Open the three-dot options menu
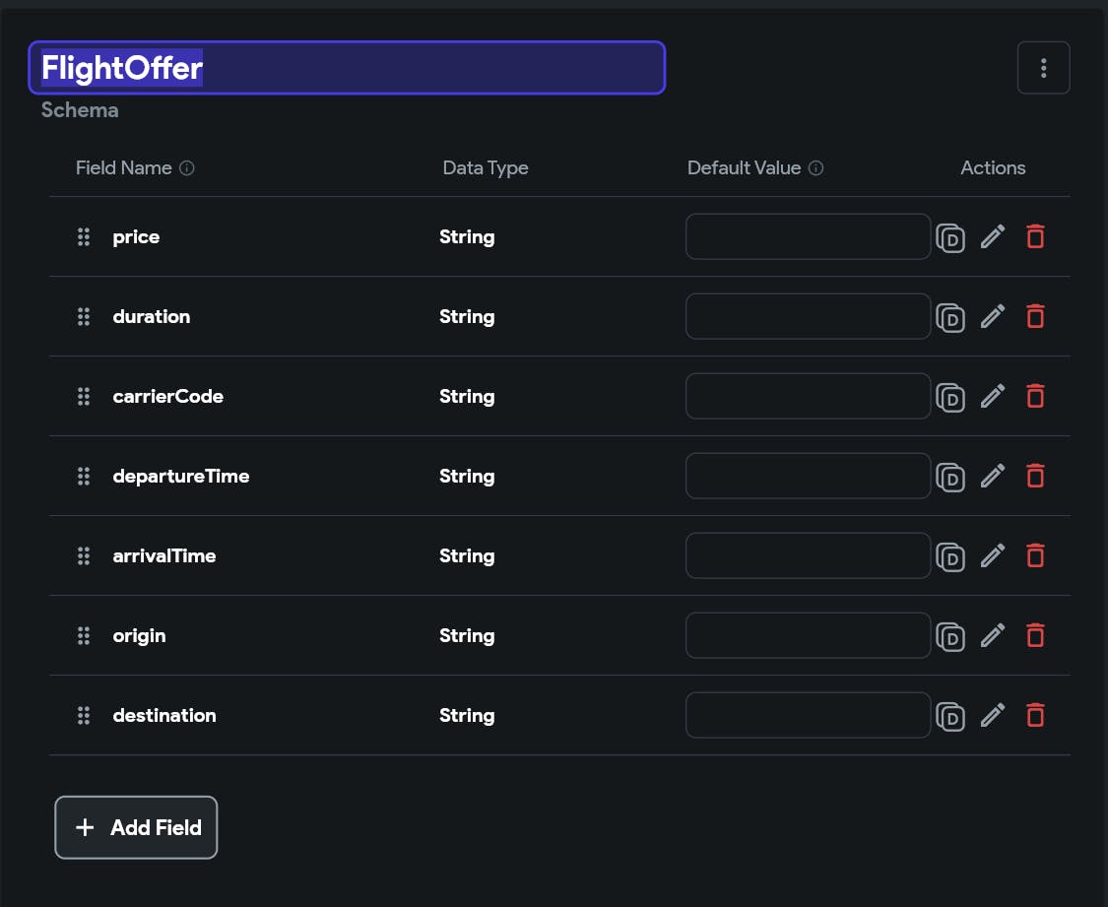 tap(1043, 68)
